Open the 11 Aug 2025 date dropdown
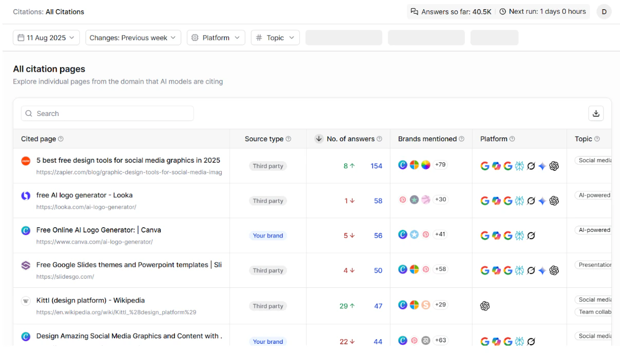Screen dimensions: 620x353 (x=46, y=37)
